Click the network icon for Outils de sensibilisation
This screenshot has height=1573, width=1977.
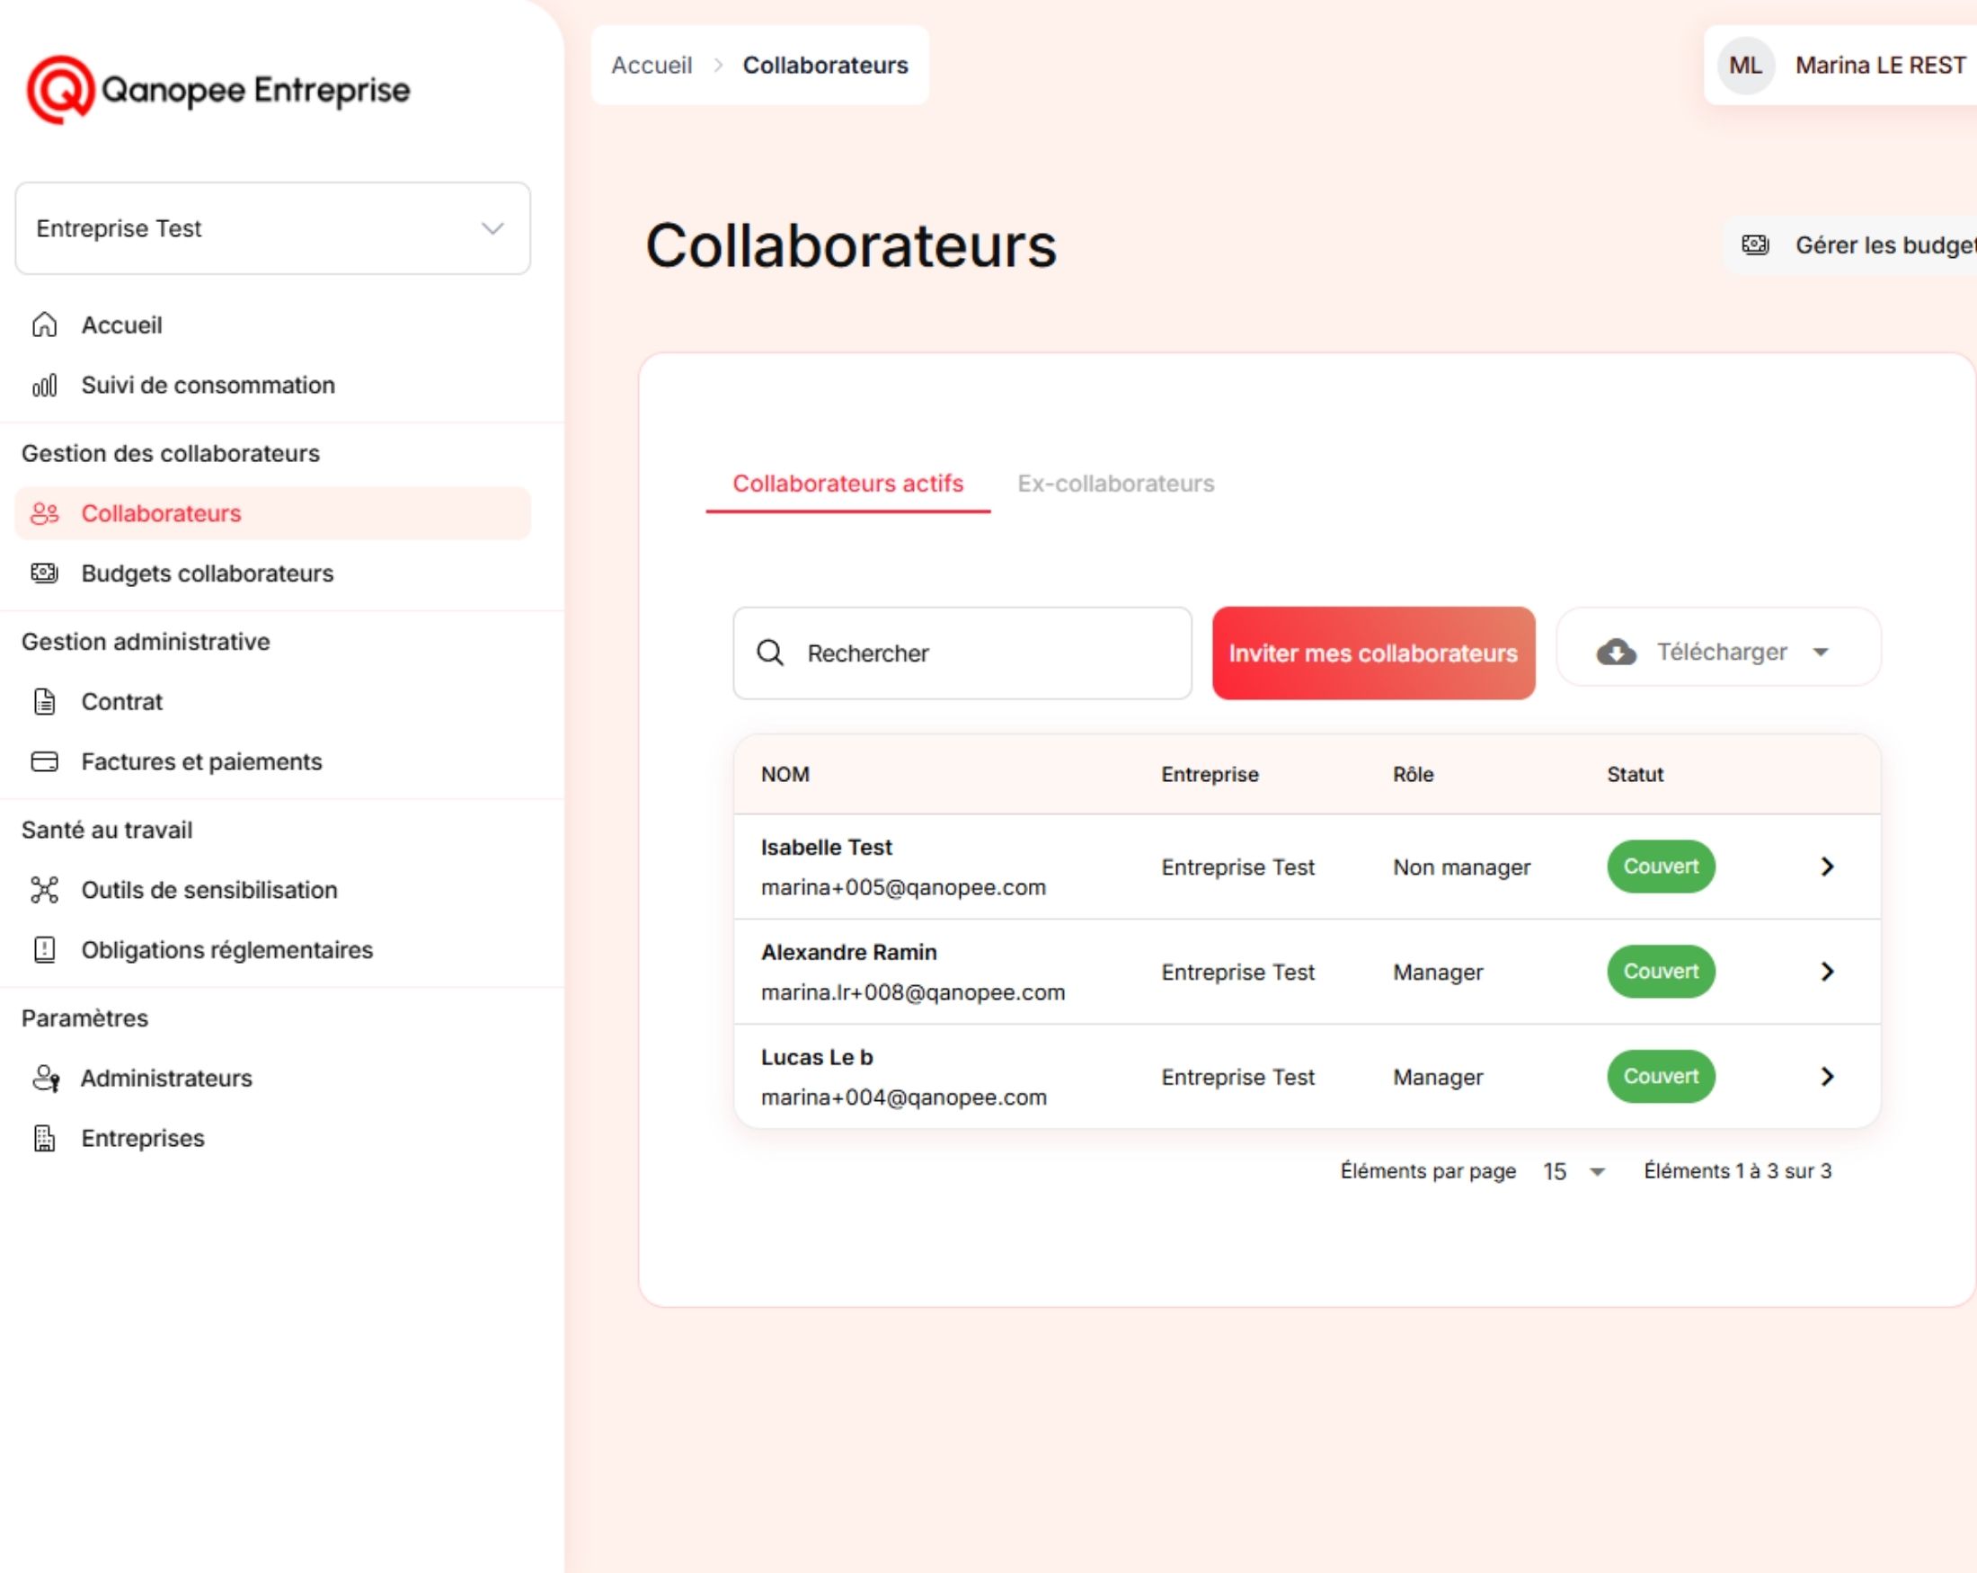[44, 890]
